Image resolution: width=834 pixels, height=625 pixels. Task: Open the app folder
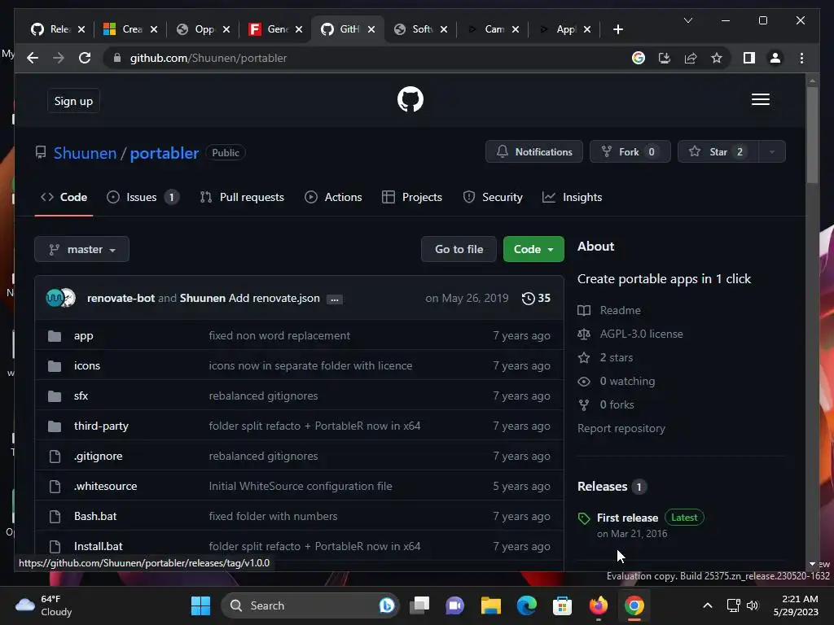(84, 336)
